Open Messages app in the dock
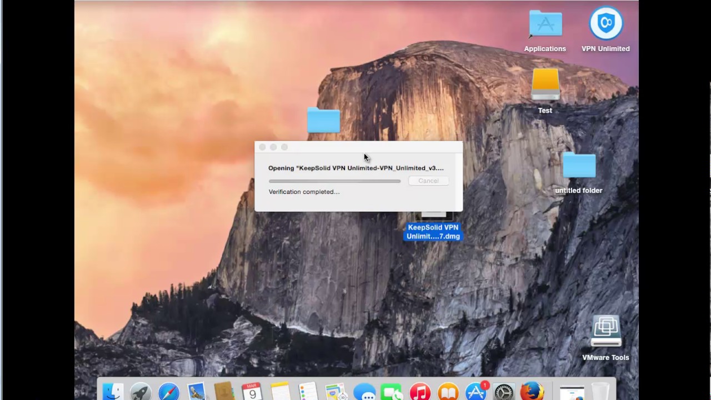Screen dimensions: 711x400 coord(364,392)
